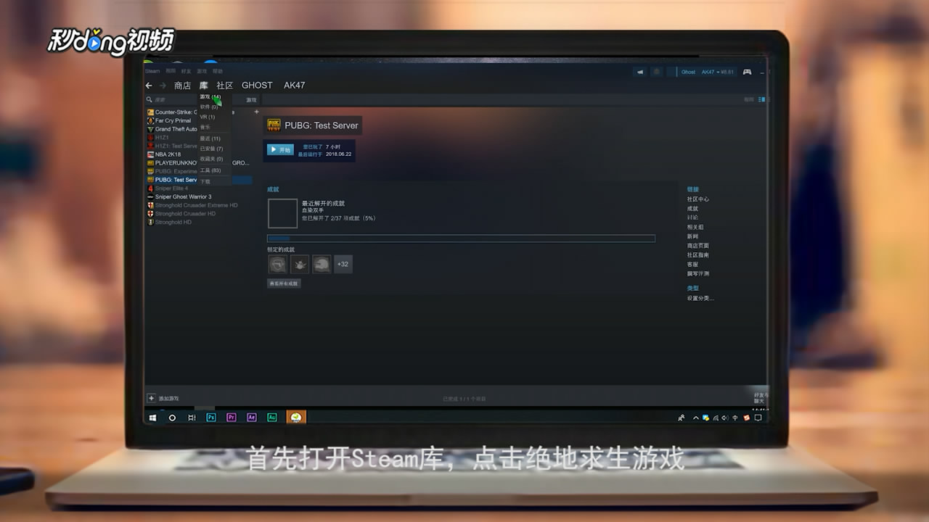The width and height of the screenshot is (929, 522).
Task: Open the 客服 support link
Action: point(692,265)
